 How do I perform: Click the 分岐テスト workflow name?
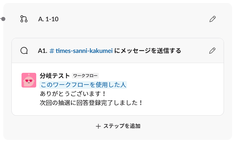tap(55, 76)
